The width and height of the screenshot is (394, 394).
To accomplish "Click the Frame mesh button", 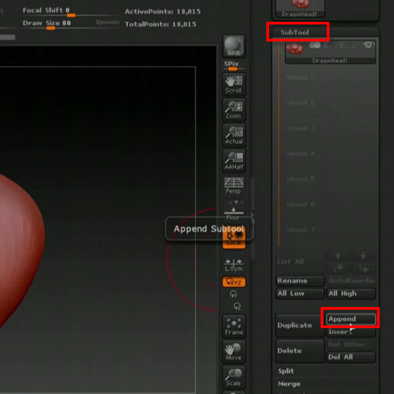I will coord(234,326).
